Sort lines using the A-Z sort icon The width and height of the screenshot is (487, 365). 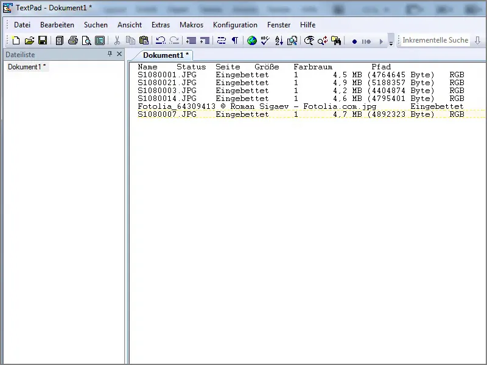(x=278, y=41)
